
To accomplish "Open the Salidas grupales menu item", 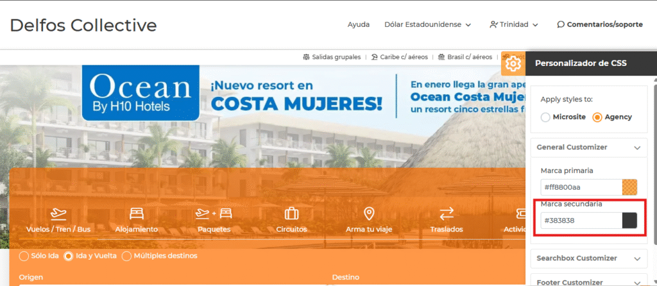I will tap(332, 57).
